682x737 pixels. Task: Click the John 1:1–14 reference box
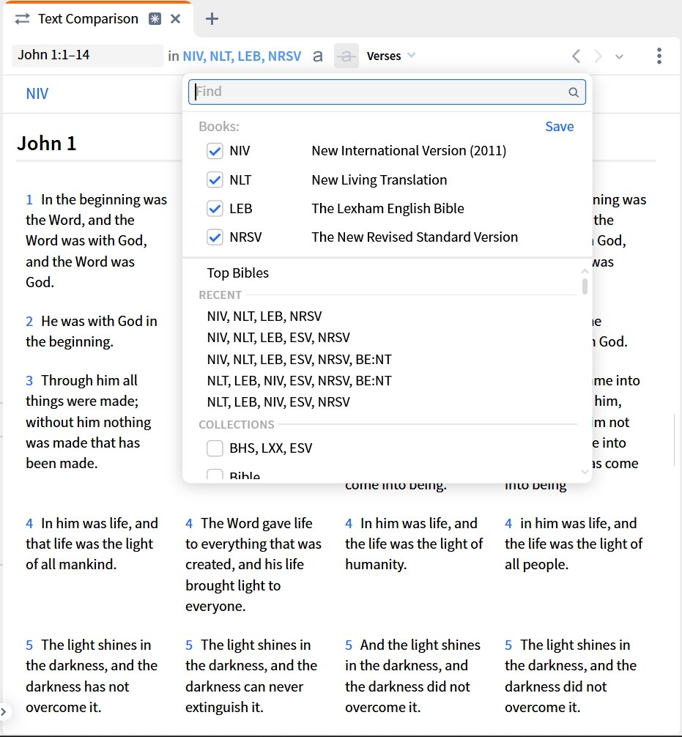tap(87, 55)
